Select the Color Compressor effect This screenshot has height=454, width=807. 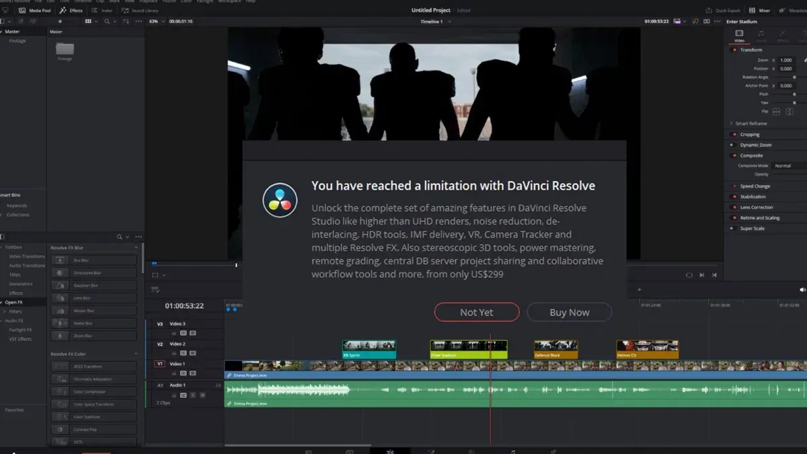(x=94, y=391)
